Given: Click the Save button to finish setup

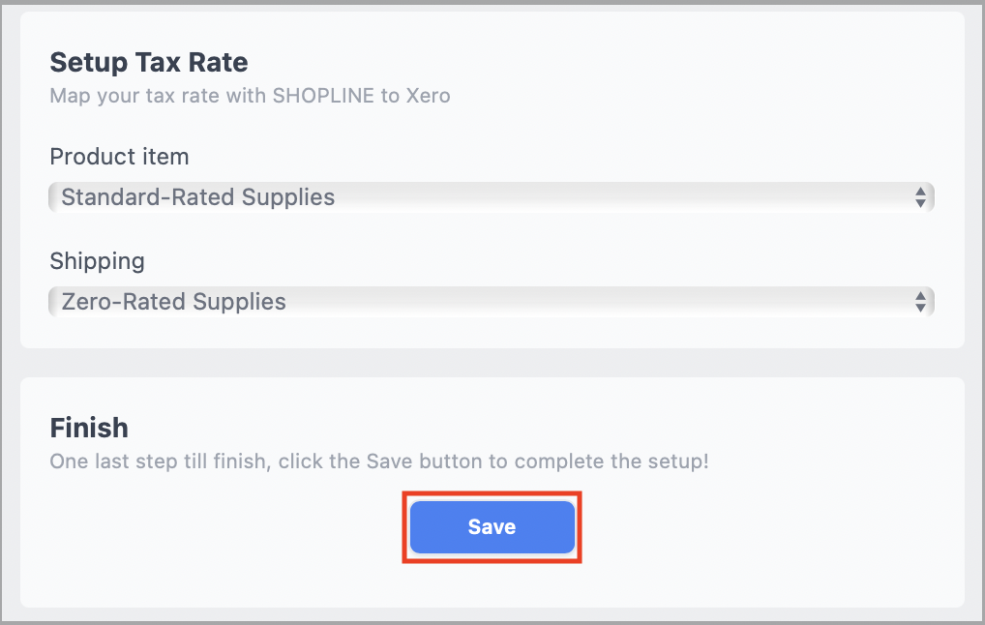Looking at the screenshot, I should click(492, 526).
